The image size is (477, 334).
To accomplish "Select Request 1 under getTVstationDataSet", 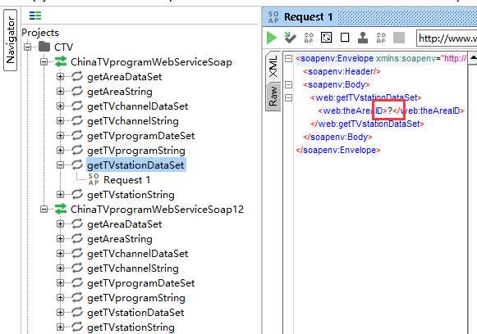I will click(127, 180).
